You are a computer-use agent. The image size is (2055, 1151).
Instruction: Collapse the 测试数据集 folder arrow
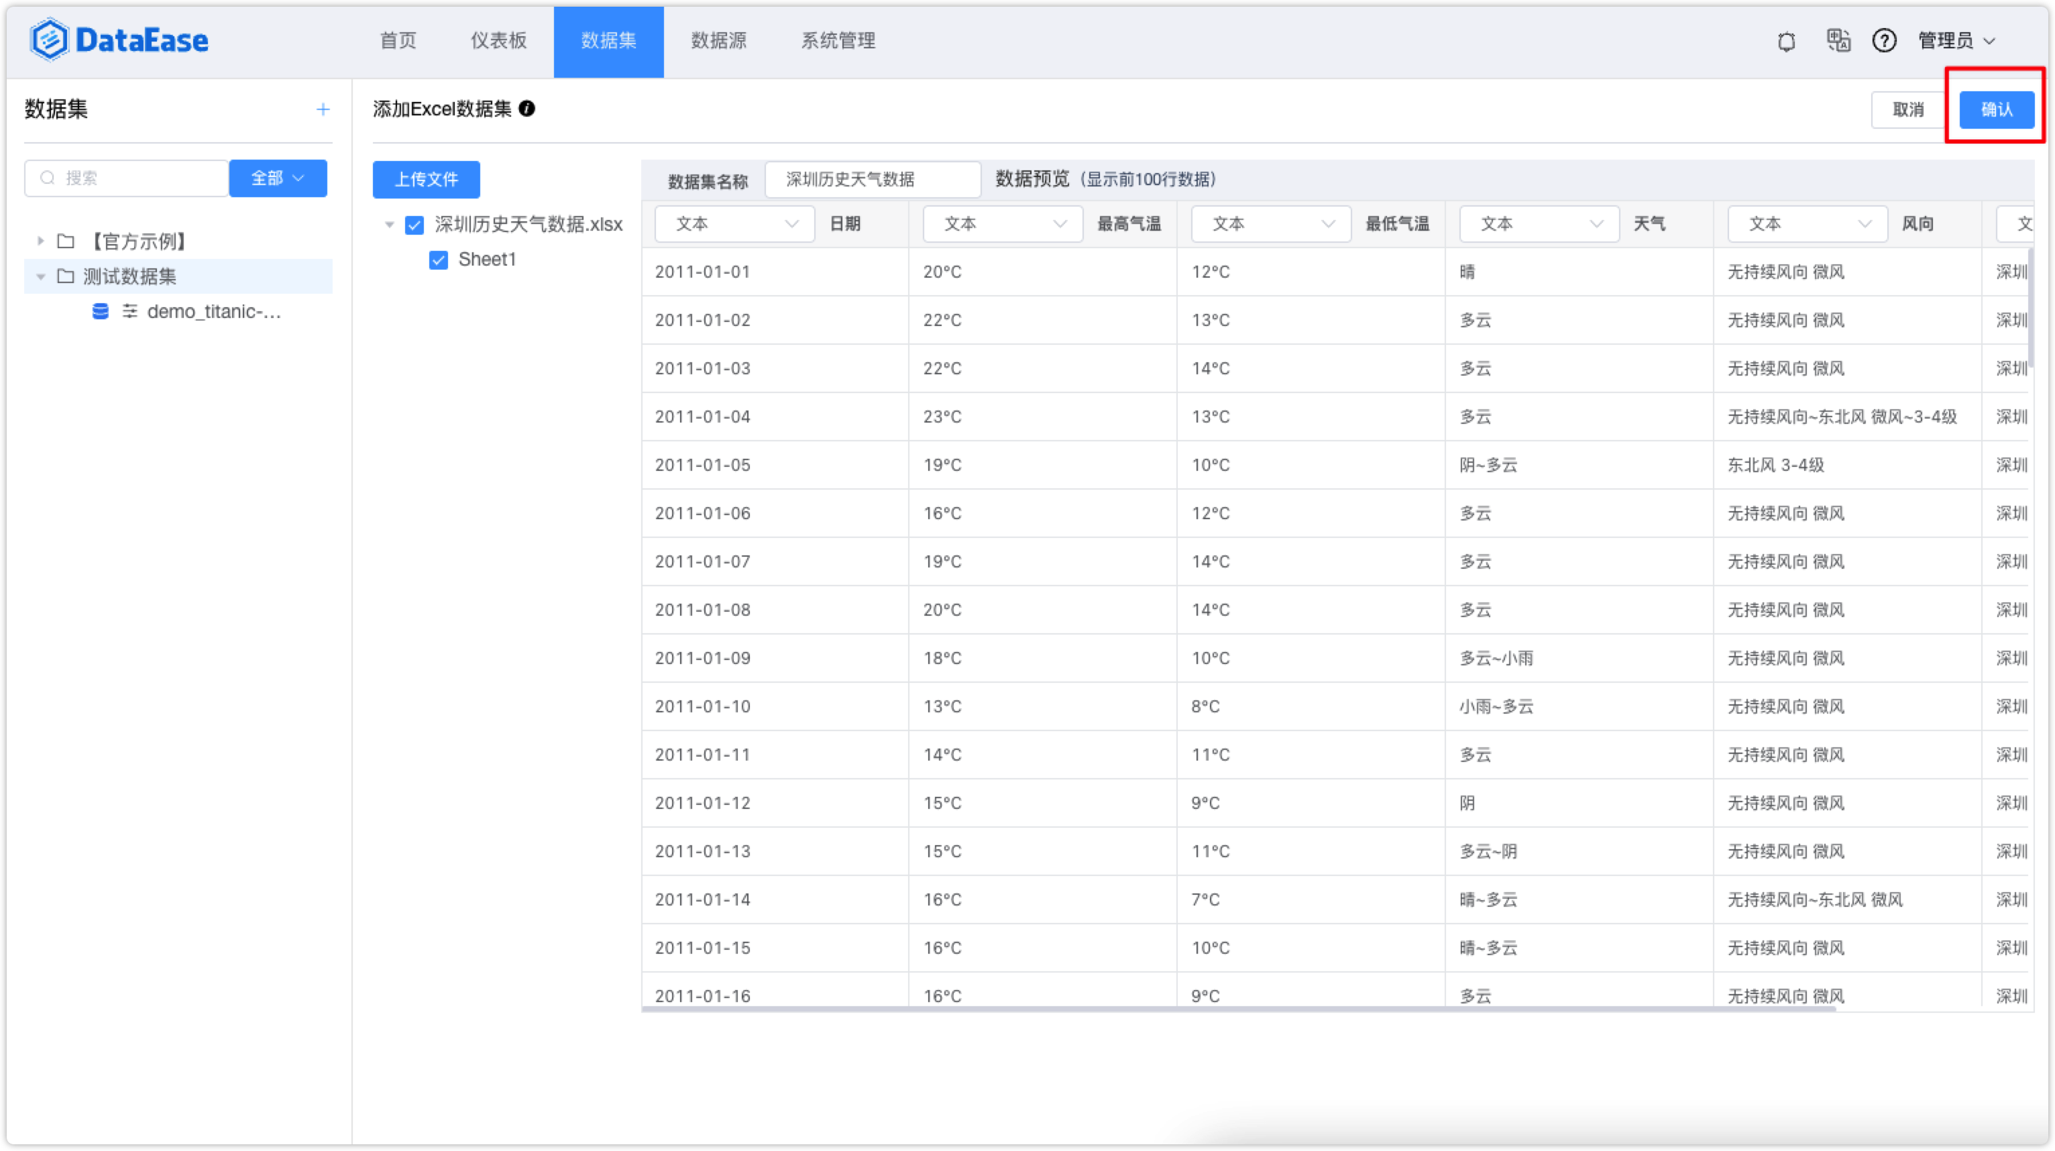pos(40,277)
